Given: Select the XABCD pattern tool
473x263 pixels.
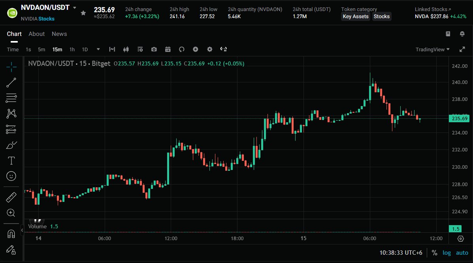Looking at the screenshot, I should 11,114.
